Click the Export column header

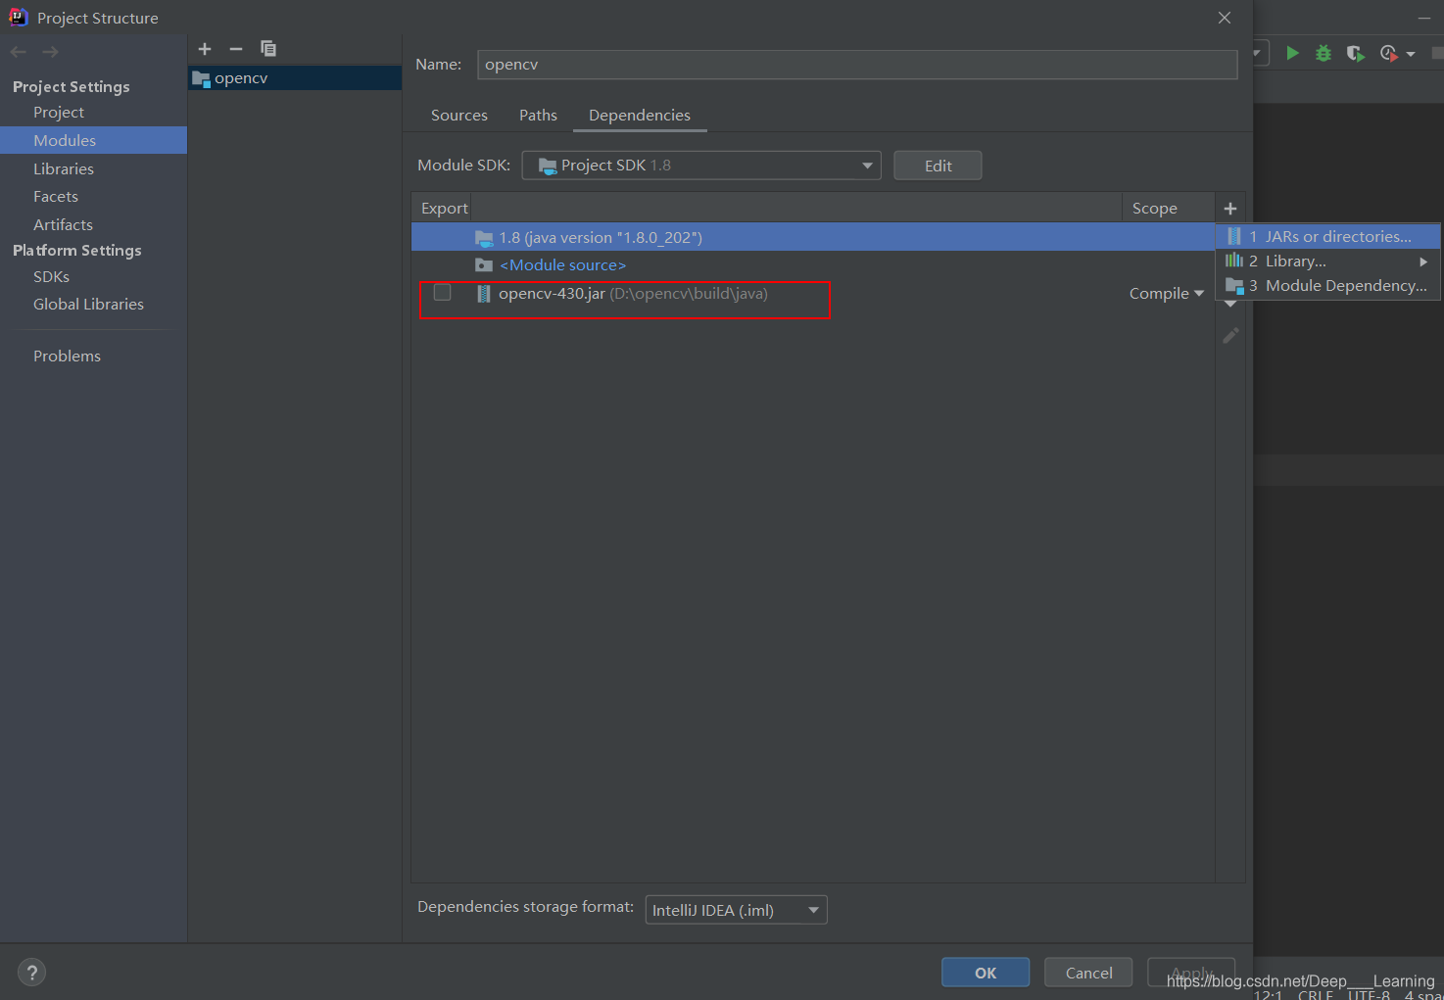click(x=444, y=209)
